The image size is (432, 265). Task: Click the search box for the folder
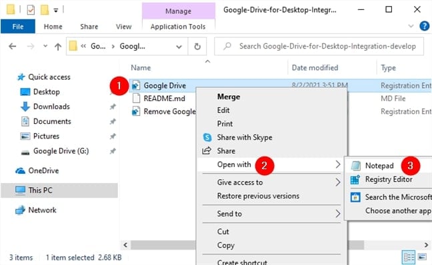point(319,46)
